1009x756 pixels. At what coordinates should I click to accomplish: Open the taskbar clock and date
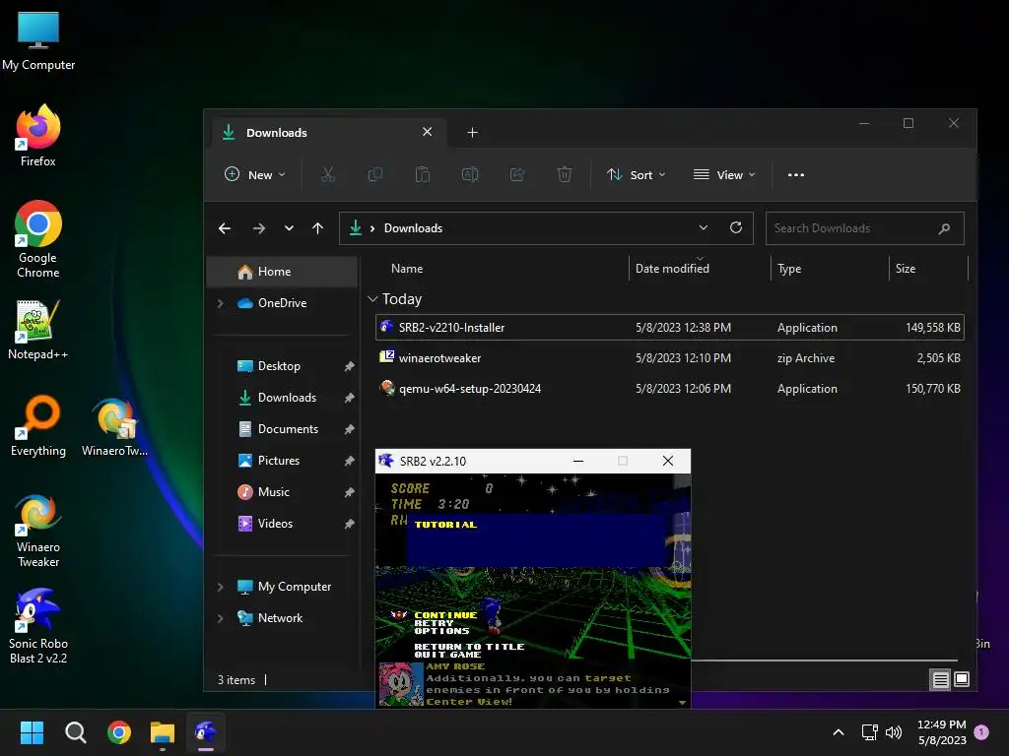pos(941,732)
